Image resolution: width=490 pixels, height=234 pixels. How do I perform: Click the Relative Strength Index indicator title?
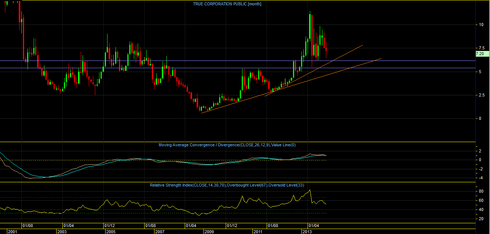227,185
